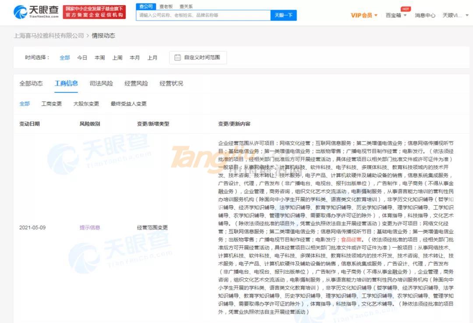Click the 时间选择 label
Screen dimensions: 473x323
click(x=37, y=57)
